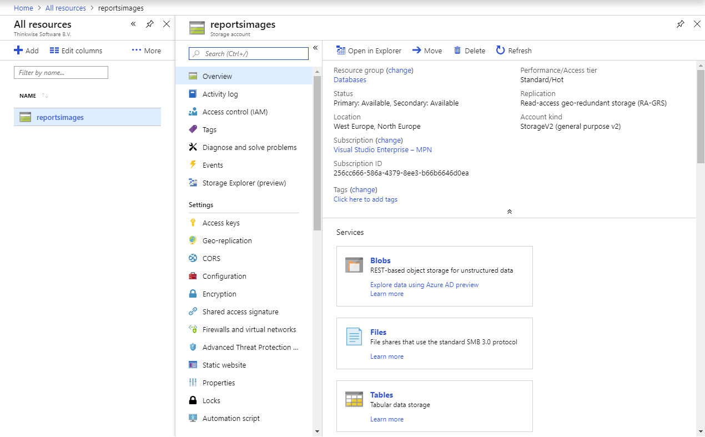Click the Access control (IAM) icon
The height and width of the screenshot is (437, 705).
(x=193, y=112)
